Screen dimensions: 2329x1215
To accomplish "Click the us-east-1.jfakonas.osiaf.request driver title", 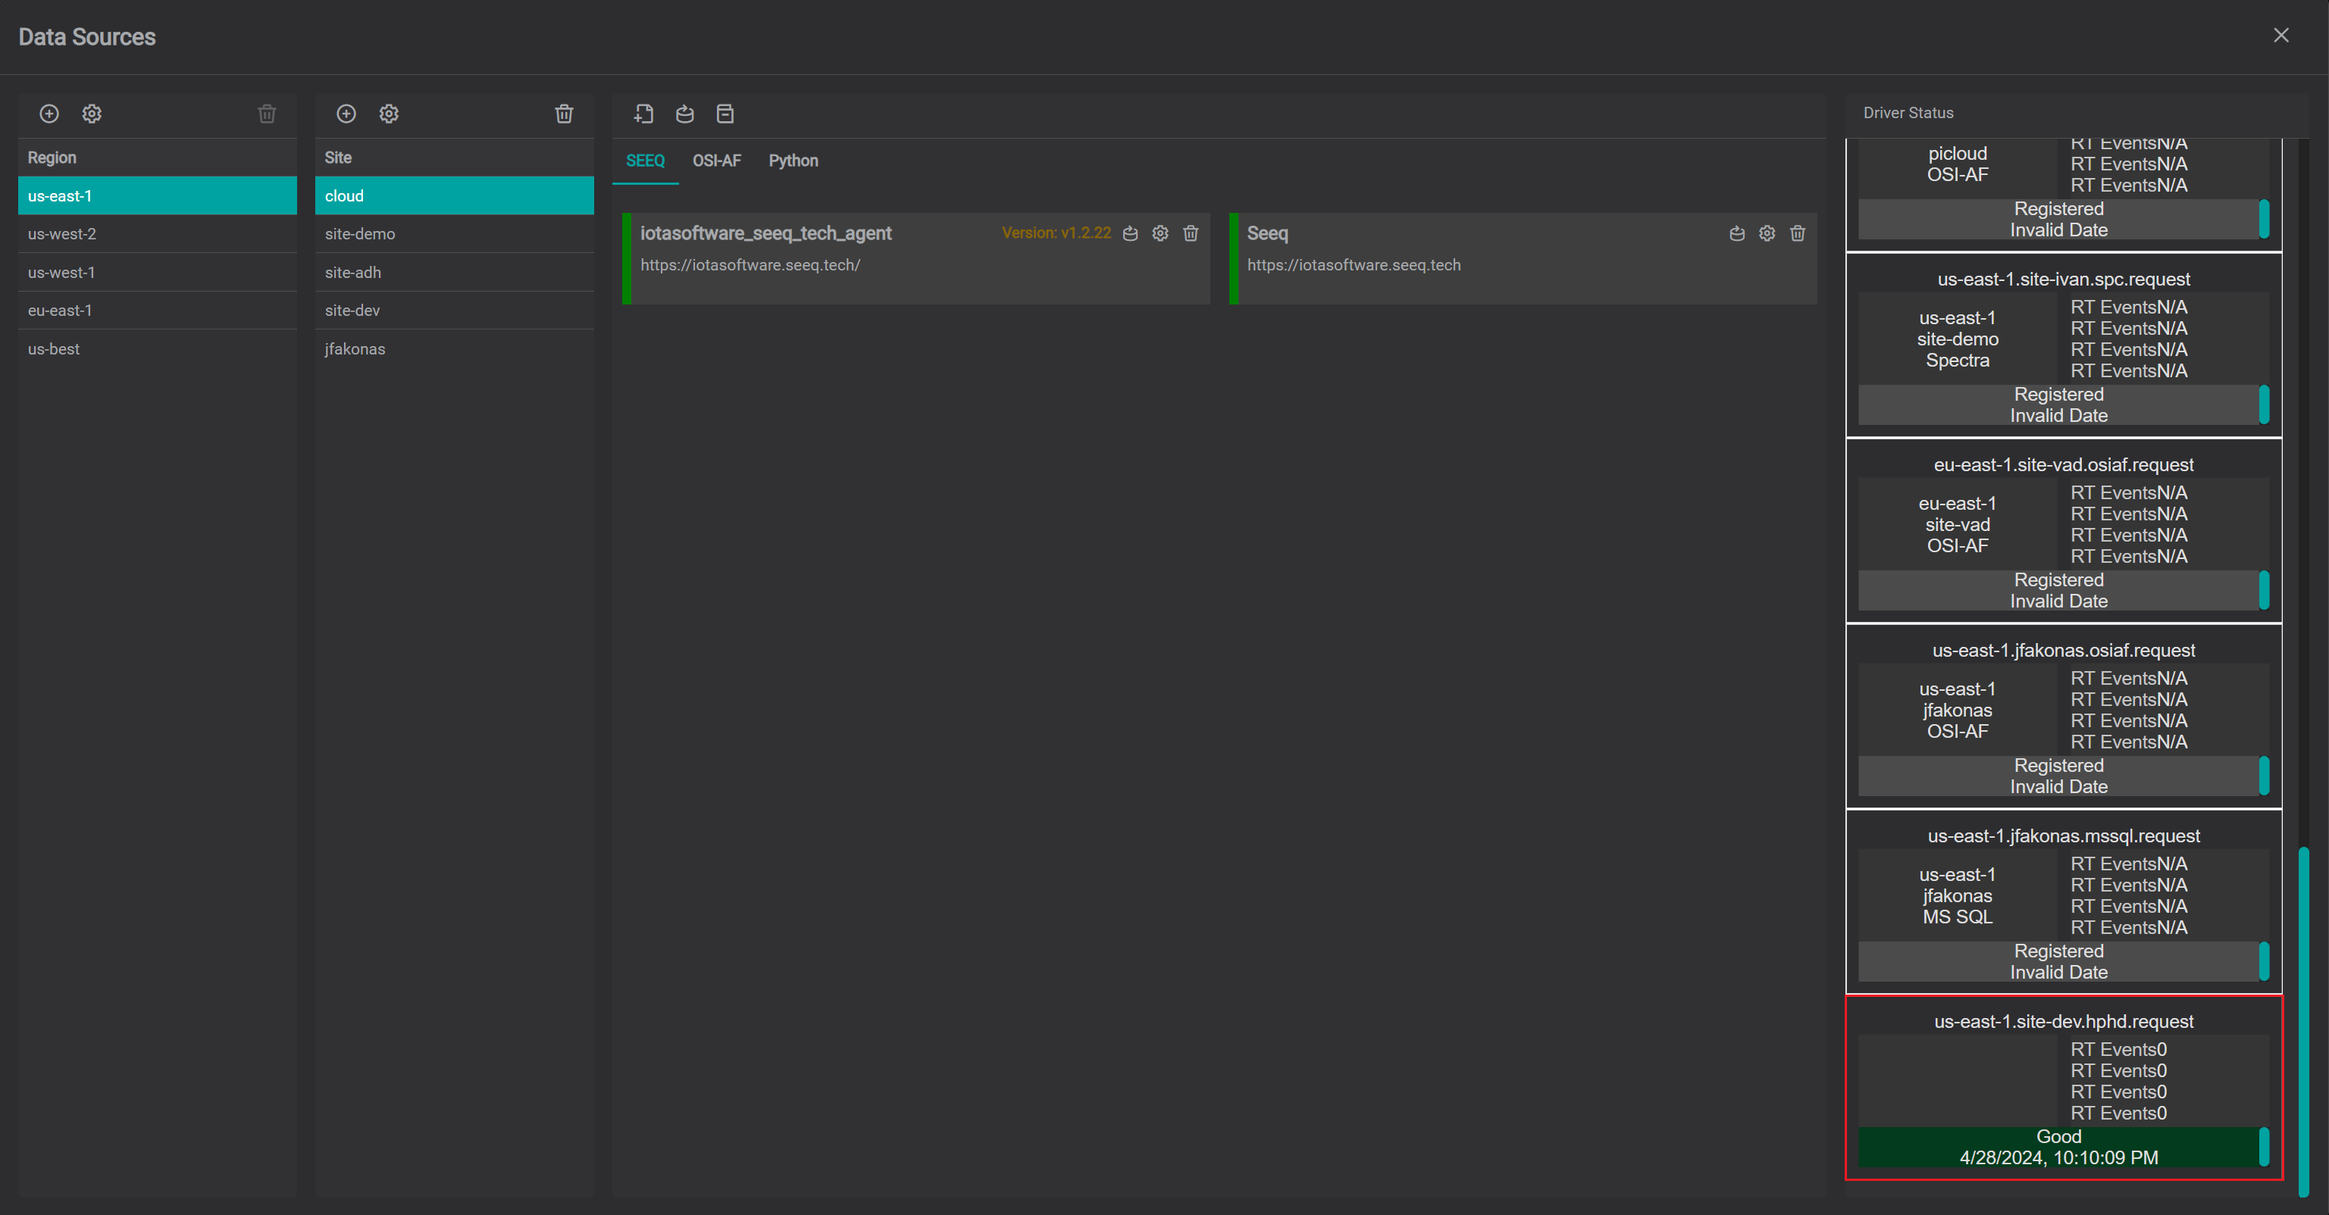I will point(2063,651).
